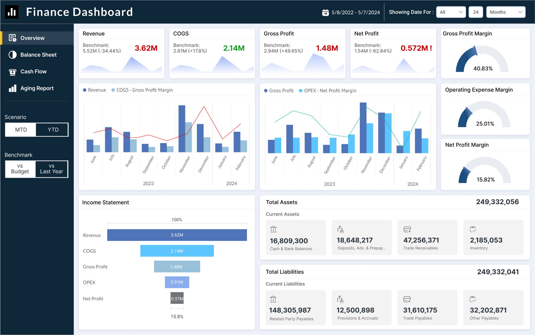Select vs Budget benchmark option
Screen dimensions: 535x335
20,169
